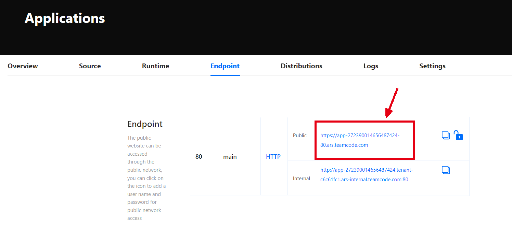Click the Internal label in the table
Screen dimensions: 512x240
(x=301, y=178)
